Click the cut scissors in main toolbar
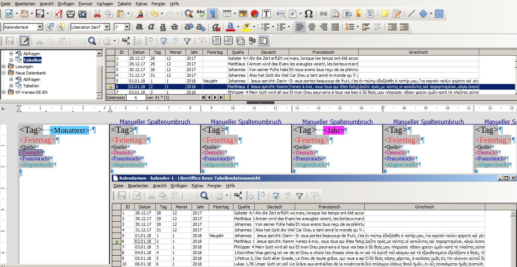The image size is (517, 267). click(x=97, y=14)
